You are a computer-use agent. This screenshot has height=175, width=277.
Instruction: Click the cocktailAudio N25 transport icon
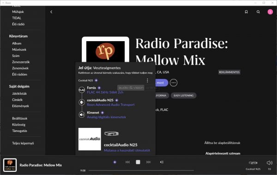pyautogui.click(x=82, y=103)
